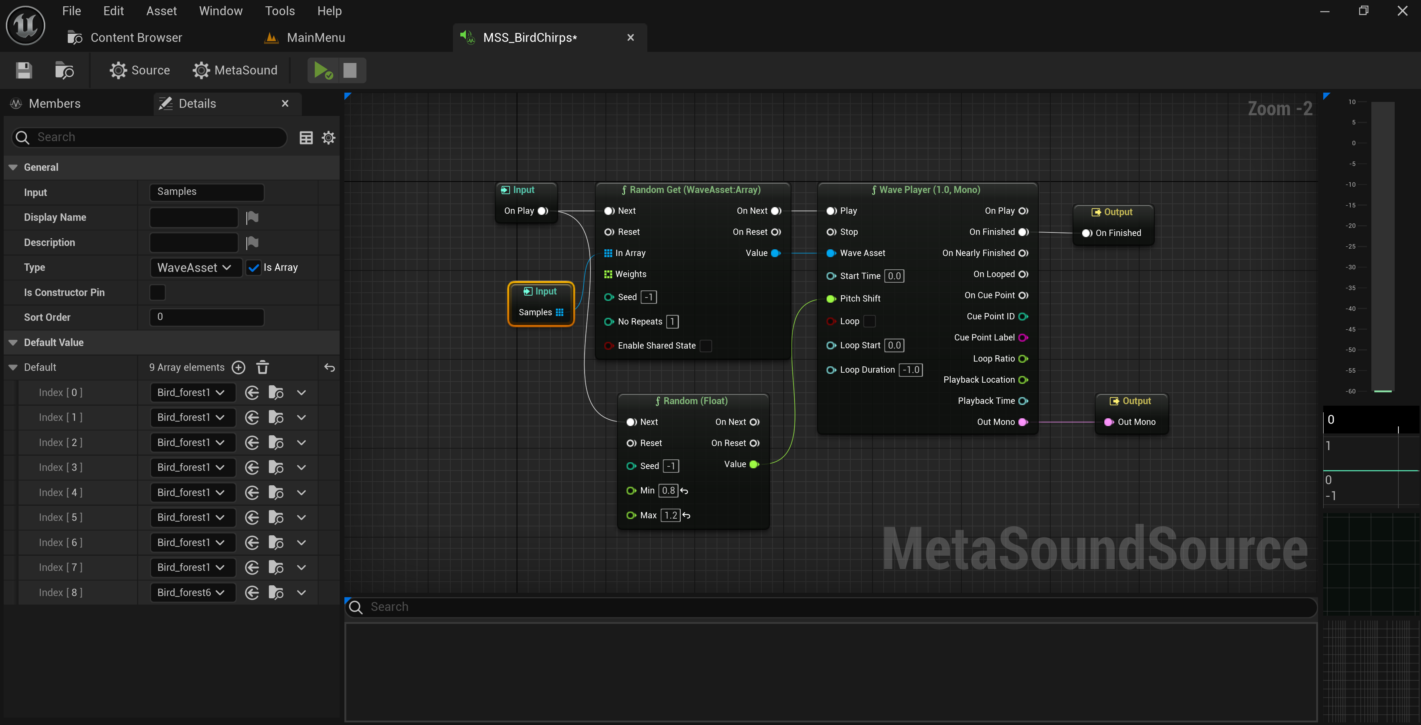The image size is (1421, 725).
Task: Open the Asset menu
Action: 161,11
